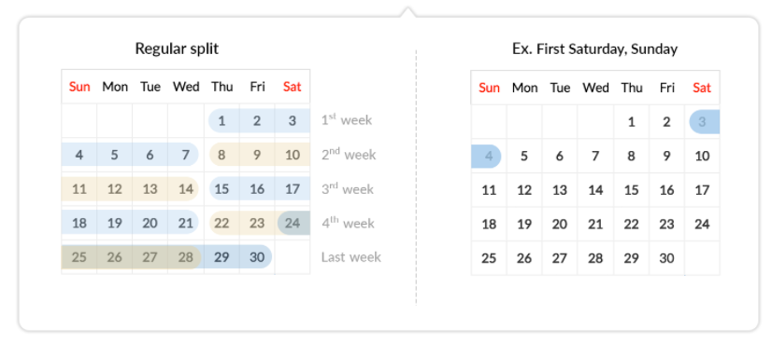772x343 pixels.
Task: Click date 30 in Regular split calendar
Action: (257, 257)
